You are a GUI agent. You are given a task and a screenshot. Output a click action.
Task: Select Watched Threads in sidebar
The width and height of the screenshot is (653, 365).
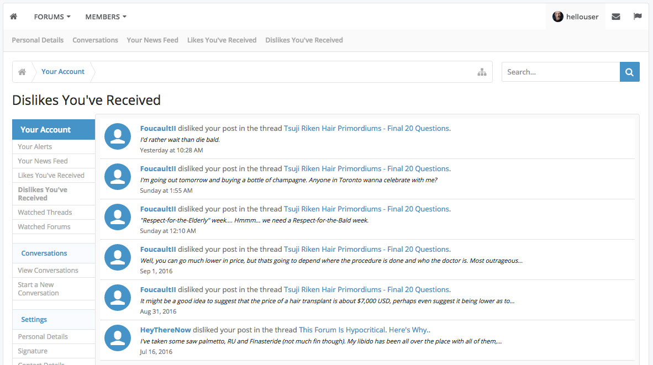(x=45, y=212)
